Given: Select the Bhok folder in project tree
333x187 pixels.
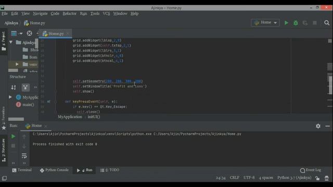Looking at the screenshot, I should coord(30,50).
